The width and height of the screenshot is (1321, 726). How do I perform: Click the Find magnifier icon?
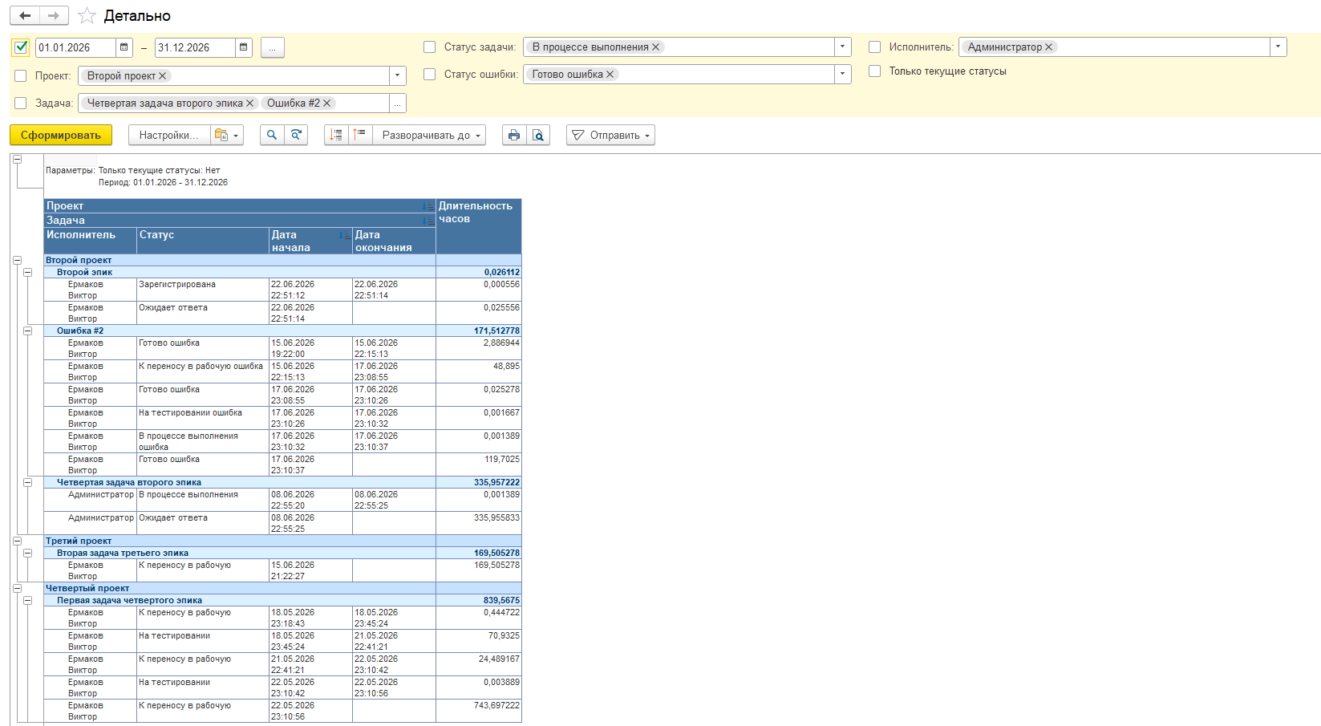pyautogui.click(x=272, y=135)
